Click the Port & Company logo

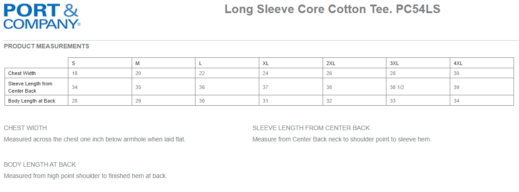(42, 16)
